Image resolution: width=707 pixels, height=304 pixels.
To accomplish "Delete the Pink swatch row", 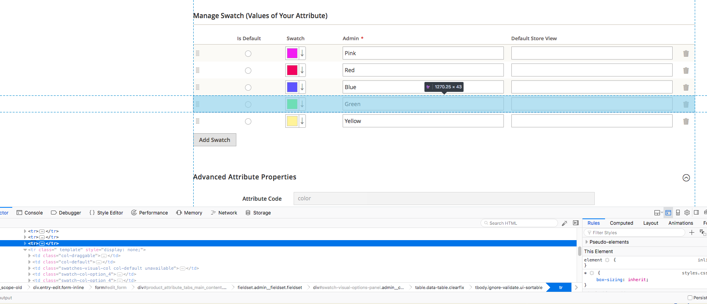I will point(686,54).
